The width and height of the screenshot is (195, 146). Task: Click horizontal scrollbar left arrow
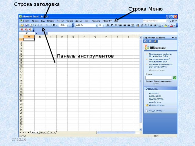point(98,133)
